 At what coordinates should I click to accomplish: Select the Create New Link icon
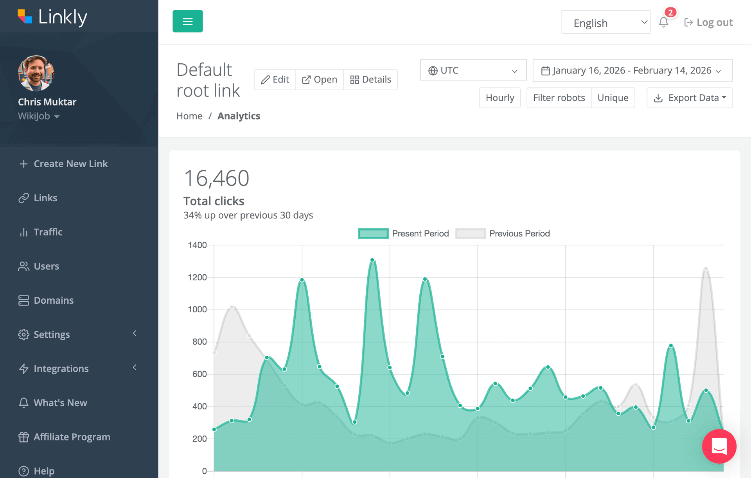point(24,163)
